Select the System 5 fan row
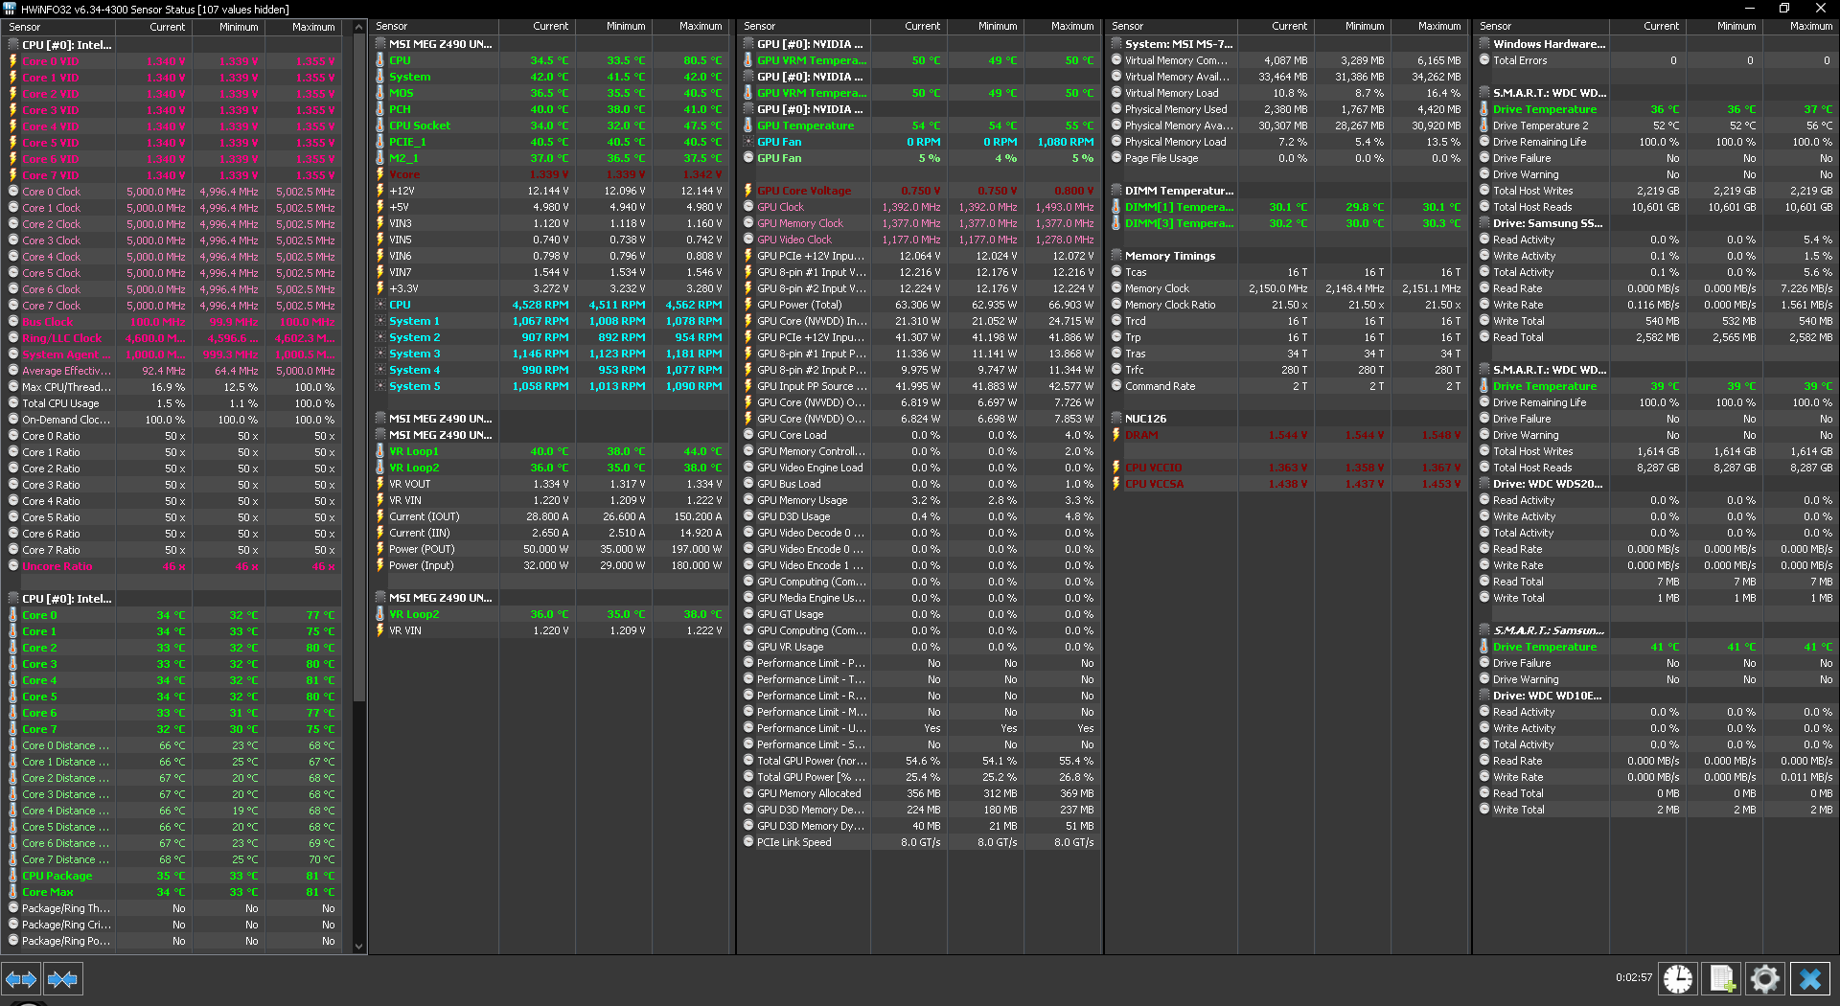This screenshot has width=1840, height=1006. click(x=549, y=386)
